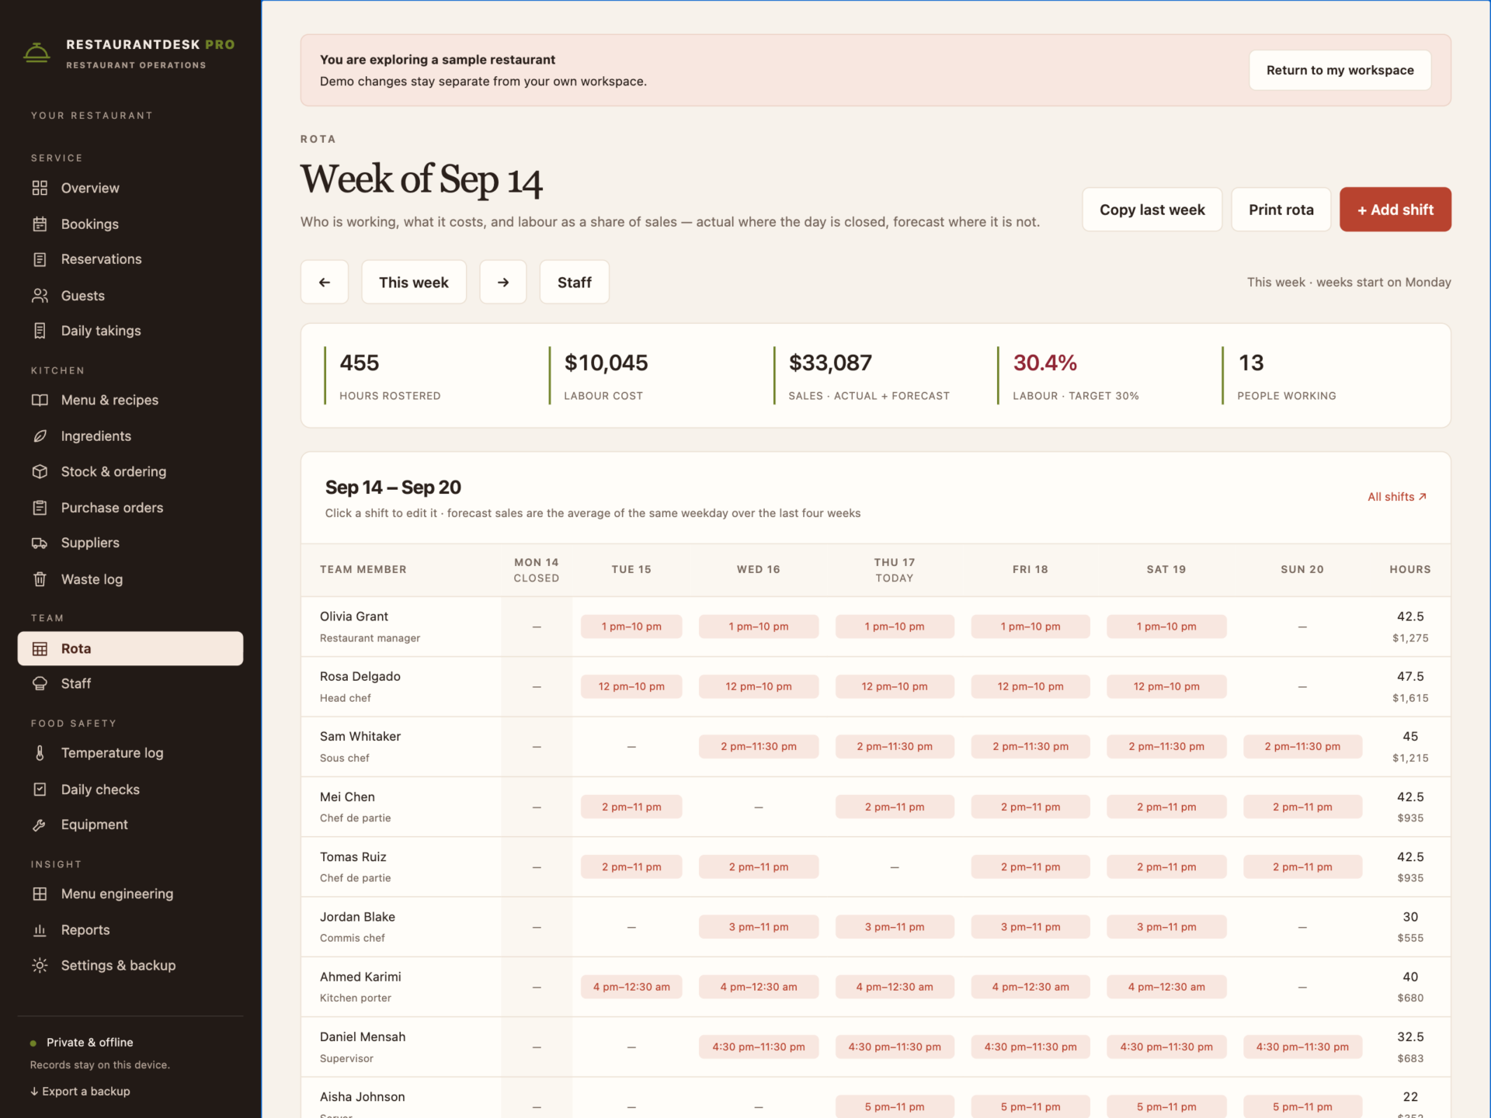
Task: Click the $10,045 labour cost value
Action: pos(606,363)
